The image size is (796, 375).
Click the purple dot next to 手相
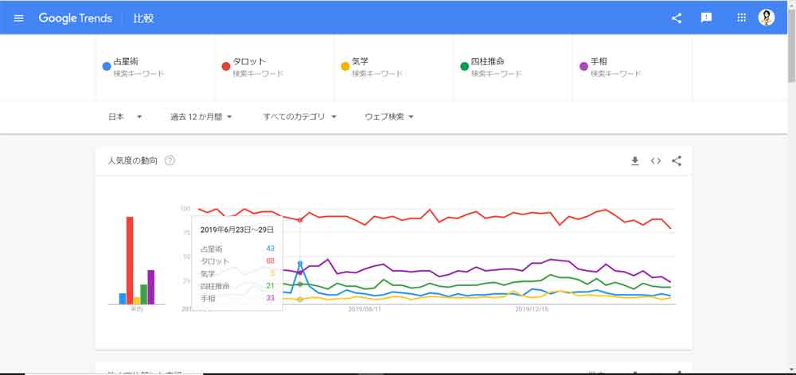coord(583,66)
